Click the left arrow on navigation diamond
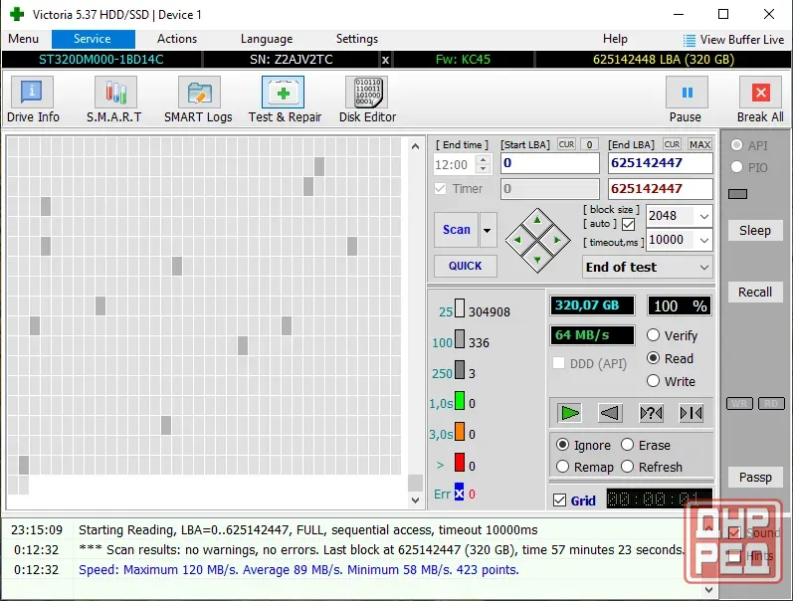The width and height of the screenshot is (793, 601). [517, 240]
